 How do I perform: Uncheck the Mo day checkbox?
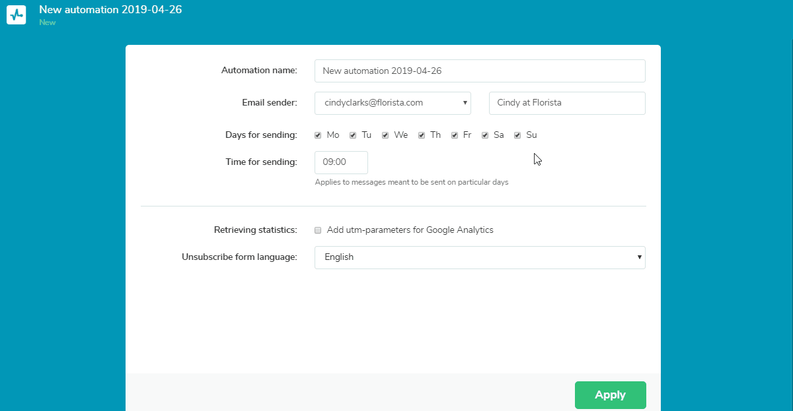point(318,135)
